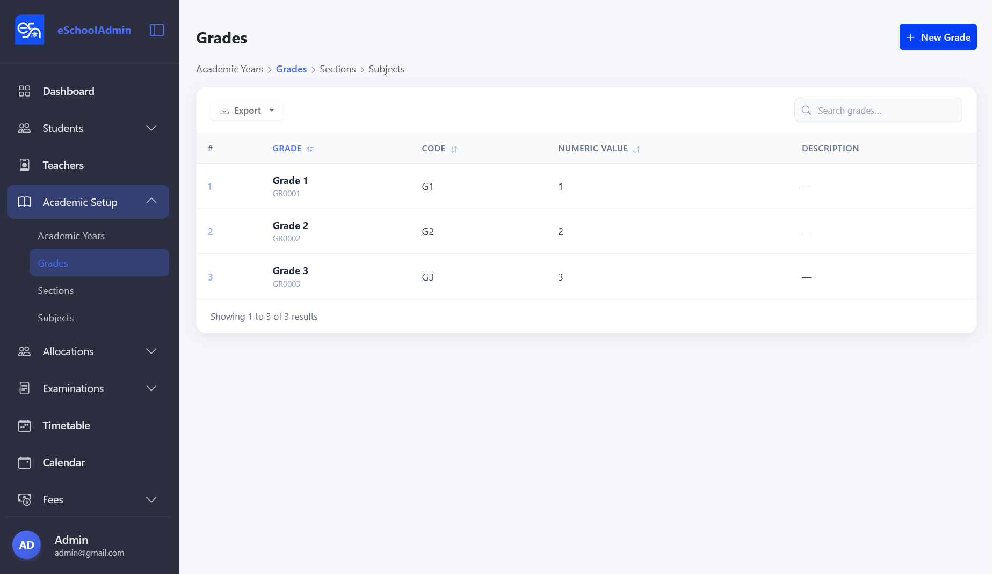Collapse the Academic Setup chevron
This screenshot has width=993, height=574.
(151, 201)
